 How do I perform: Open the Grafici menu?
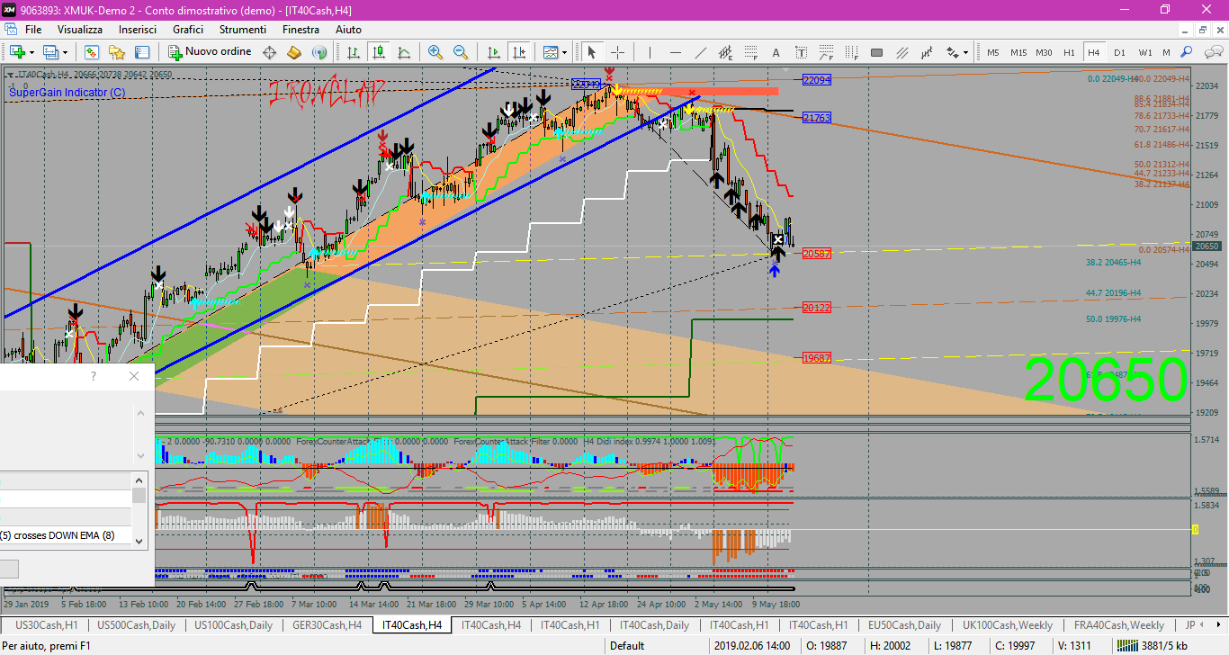coord(188,30)
